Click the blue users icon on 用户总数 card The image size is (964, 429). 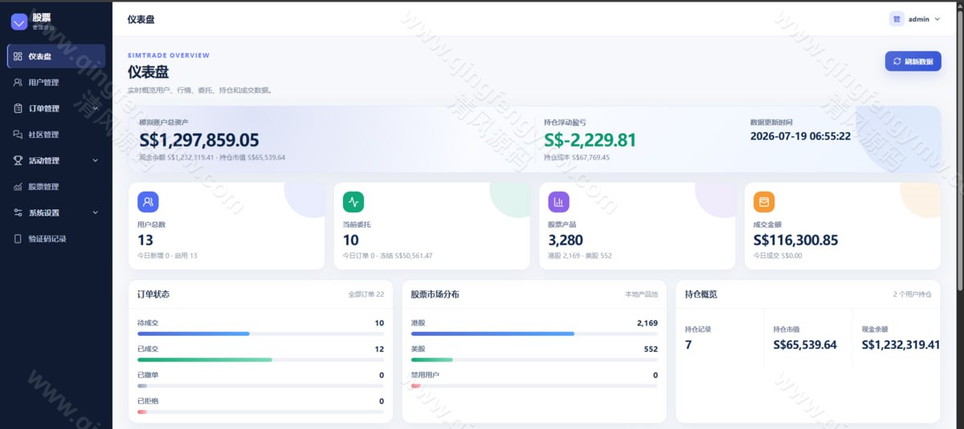click(148, 201)
